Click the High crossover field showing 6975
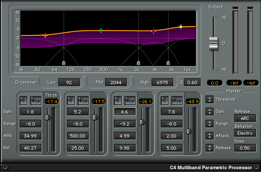This screenshot has height=172, width=261. point(163,82)
